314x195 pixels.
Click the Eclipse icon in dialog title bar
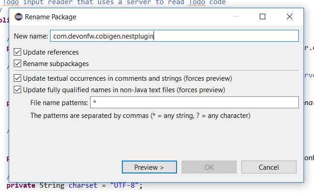18,17
